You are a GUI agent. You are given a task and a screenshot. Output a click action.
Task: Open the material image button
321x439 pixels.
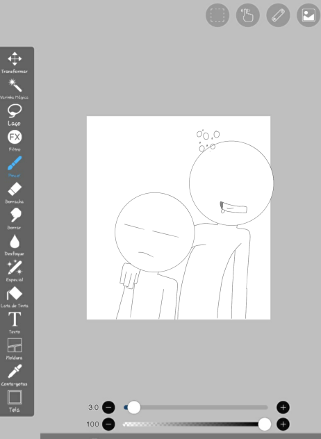click(308, 15)
